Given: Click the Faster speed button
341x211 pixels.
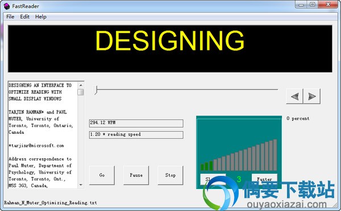Looking at the screenshot, I should [x=264, y=179].
